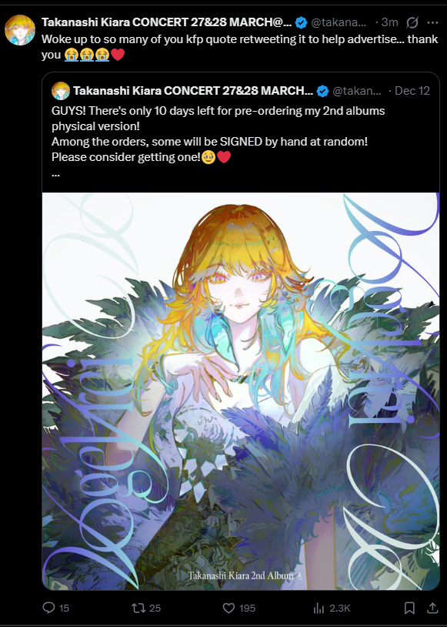The width and height of the screenshot is (447, 627).
Task: Bookmark this tweet
Action: tap(409, 609)
